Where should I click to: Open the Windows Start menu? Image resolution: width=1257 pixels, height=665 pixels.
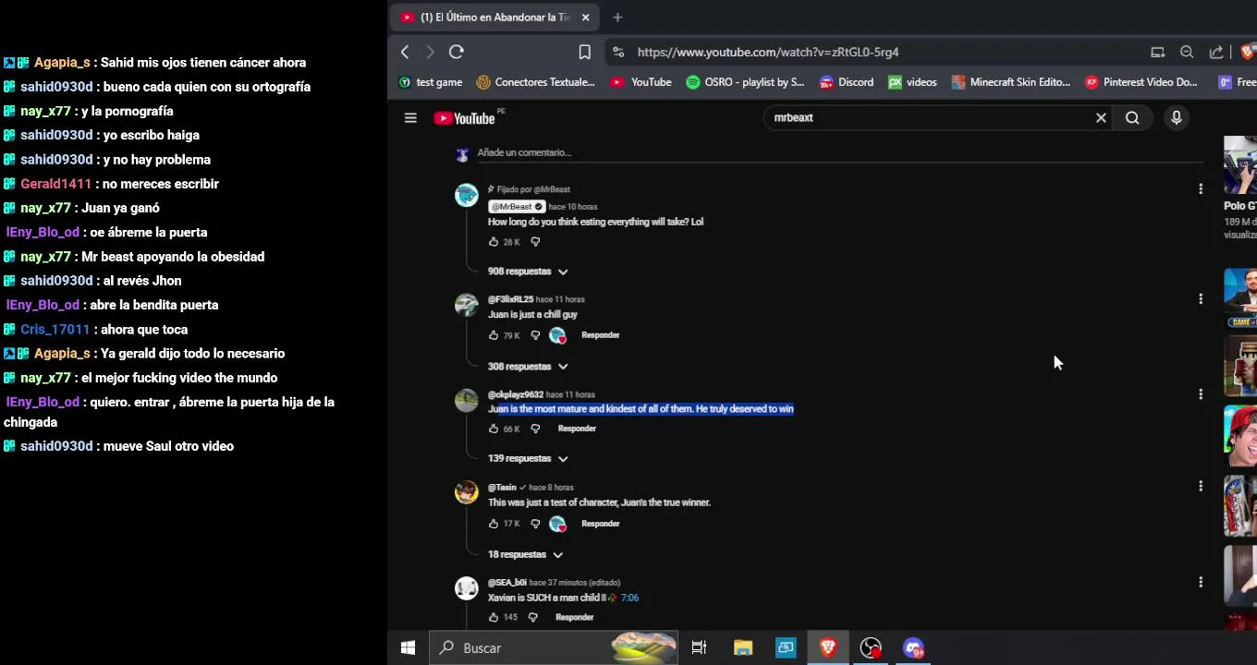(x=408, y=648)
